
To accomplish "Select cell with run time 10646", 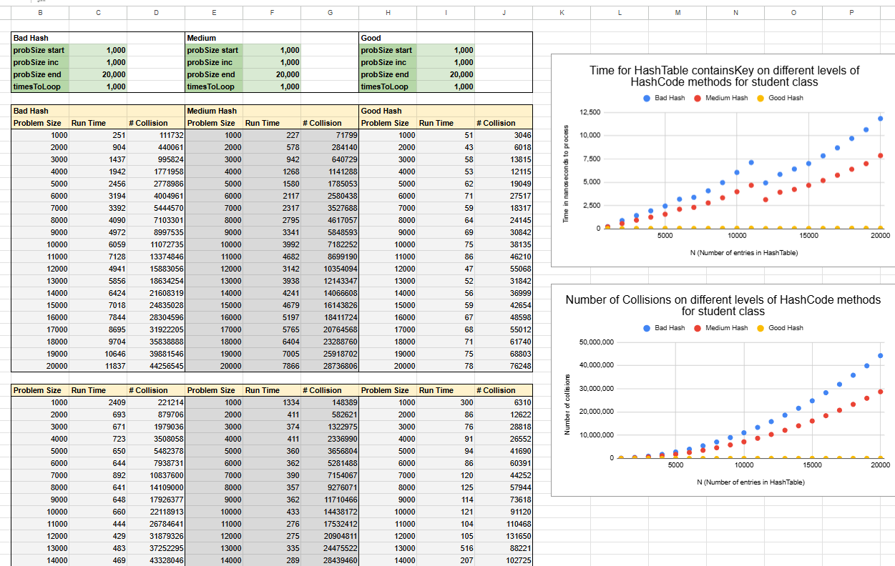I will [x=98, y=354].
